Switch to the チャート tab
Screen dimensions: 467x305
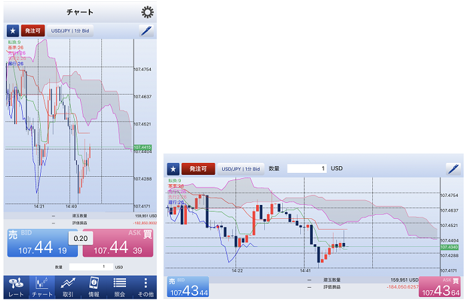tap(42, 287)
